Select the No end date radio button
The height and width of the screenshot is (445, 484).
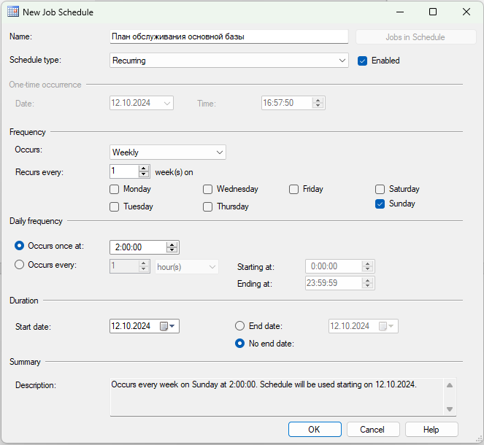click(x=240, y=343)
